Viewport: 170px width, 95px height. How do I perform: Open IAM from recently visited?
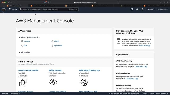click(25, 46)
